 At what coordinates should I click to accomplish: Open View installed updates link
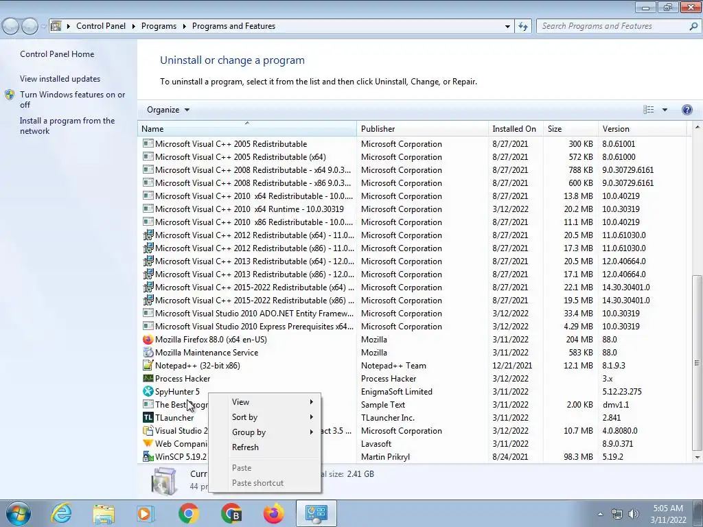click(60, 79)
